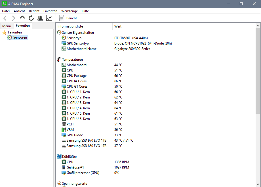Open the Favoriten menu in menu bar
Viewport: 261px width, 187px height.
click(x=50, y=11)
